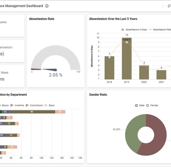171x167 pixels.
Task: Click the Absenteeism in Days vertical axis title
Action: [x=92, y=56]
